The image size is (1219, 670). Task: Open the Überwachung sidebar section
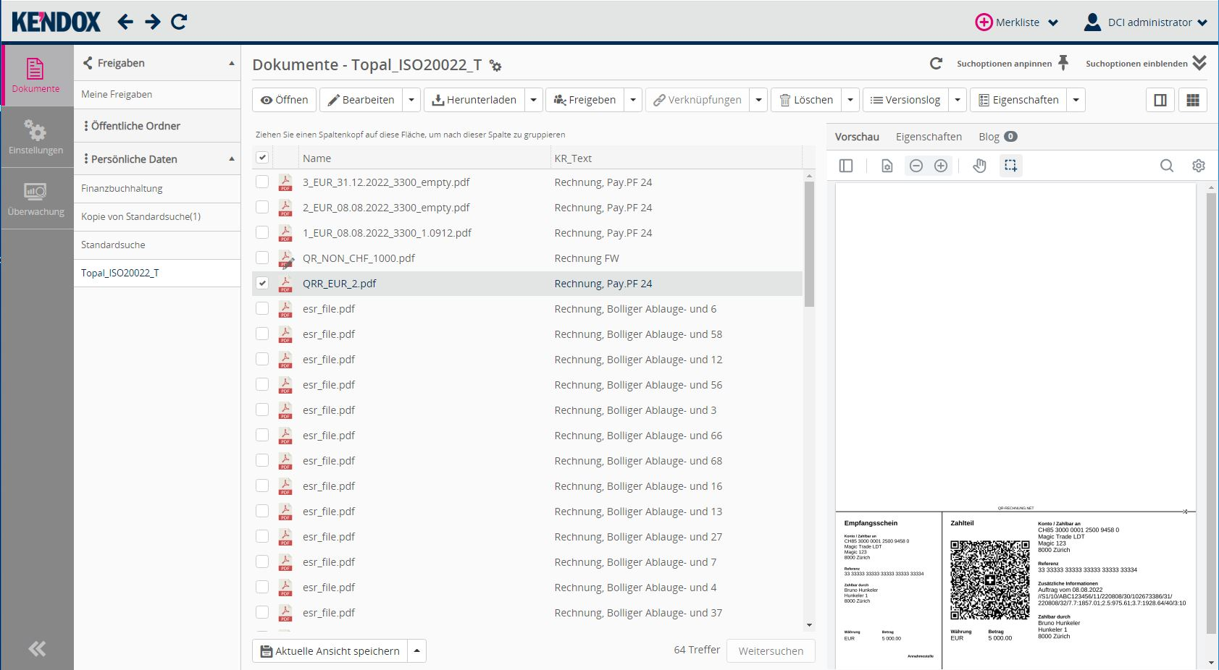click(36, 199)
